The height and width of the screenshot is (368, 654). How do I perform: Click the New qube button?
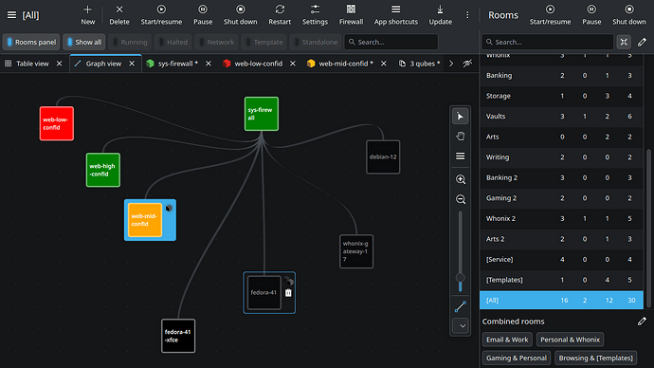[87, 15]
